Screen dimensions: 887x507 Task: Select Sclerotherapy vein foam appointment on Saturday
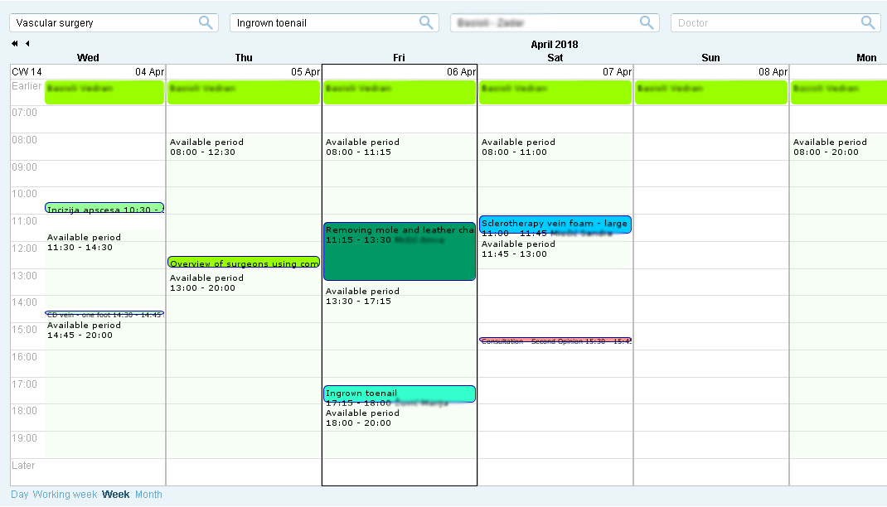click(555, 225)
